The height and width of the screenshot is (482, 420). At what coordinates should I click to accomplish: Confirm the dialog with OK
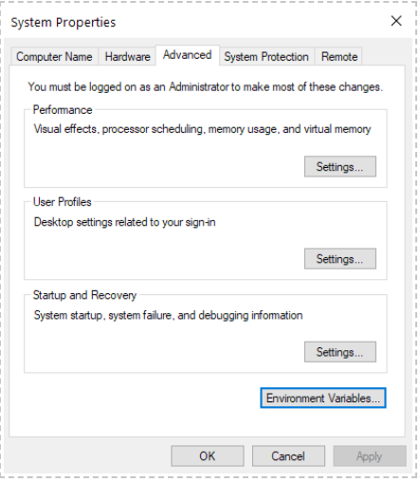coord(208,456)
